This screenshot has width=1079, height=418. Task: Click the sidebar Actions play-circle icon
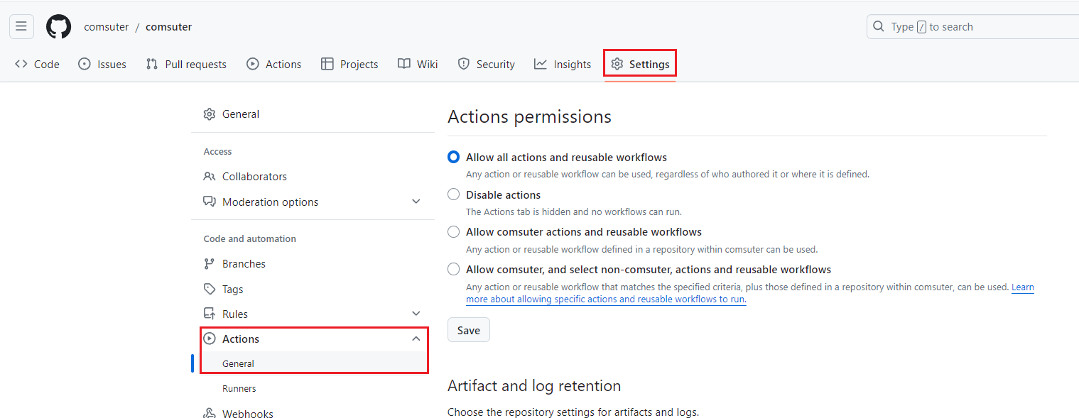(210, 339)
